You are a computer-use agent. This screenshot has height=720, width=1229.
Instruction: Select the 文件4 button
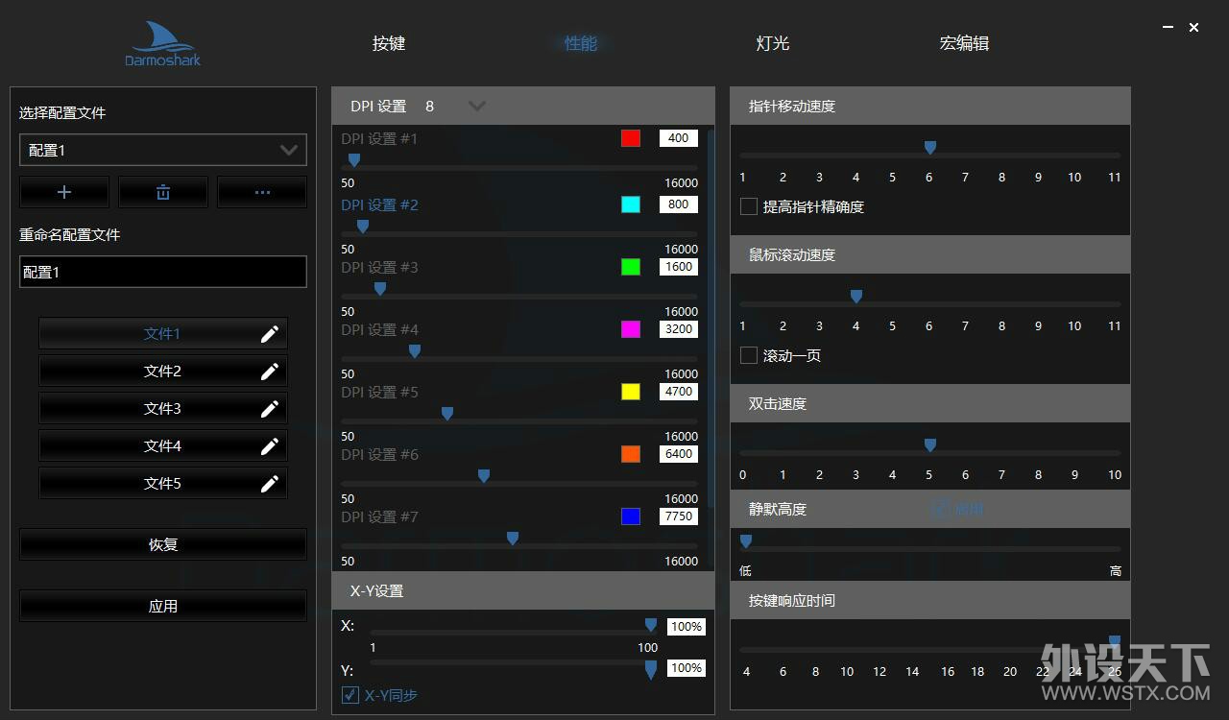[x=163, y=445]
